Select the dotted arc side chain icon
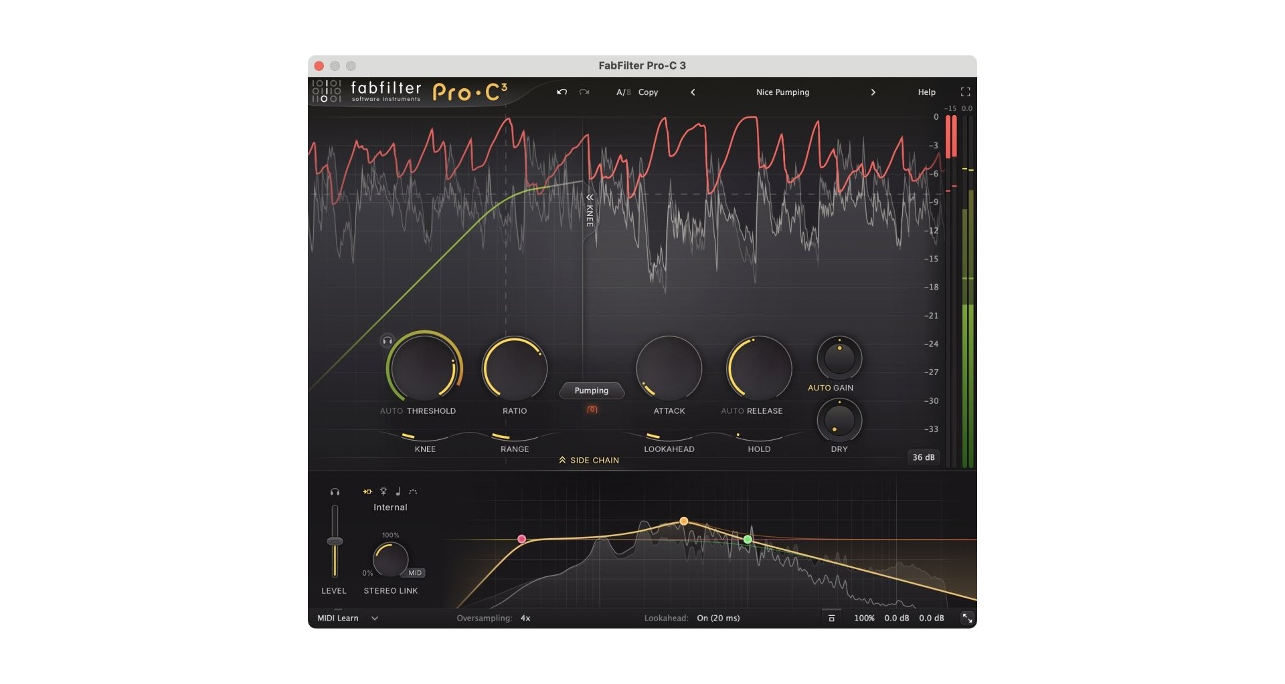This screenshot has width=1285, height=684. (x=413, y=492)
